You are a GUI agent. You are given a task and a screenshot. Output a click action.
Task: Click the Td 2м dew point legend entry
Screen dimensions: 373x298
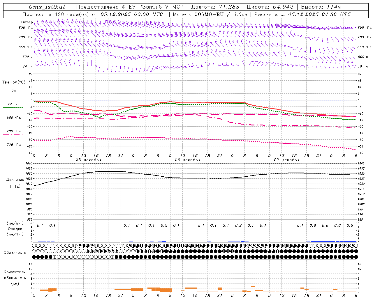13,104
